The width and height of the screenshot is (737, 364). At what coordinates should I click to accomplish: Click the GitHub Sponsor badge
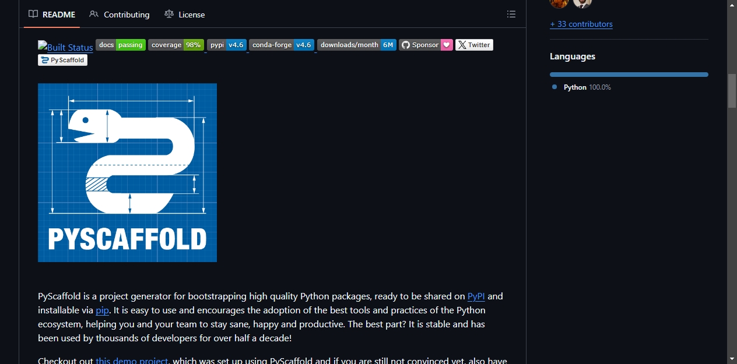pyautogui.click(x=426, y=45)
